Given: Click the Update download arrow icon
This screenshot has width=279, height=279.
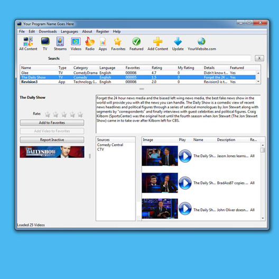Looking at the screenshot, I should pyautogui.click(x=178, y=44).
